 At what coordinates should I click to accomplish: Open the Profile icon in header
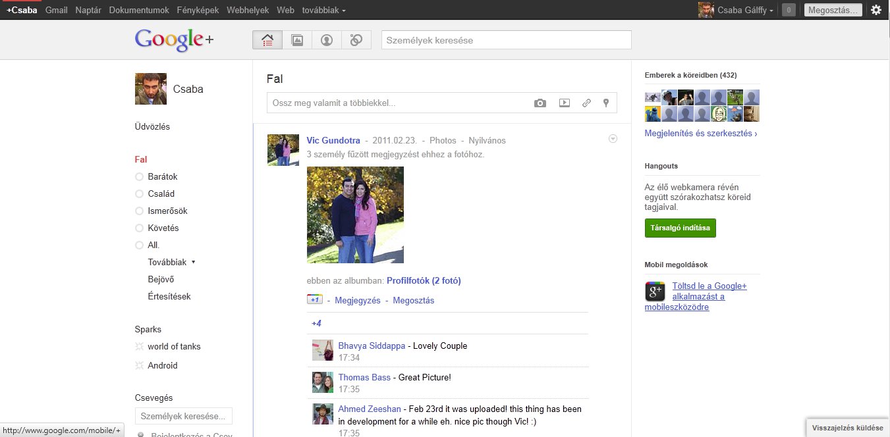(x=327, y=40)
